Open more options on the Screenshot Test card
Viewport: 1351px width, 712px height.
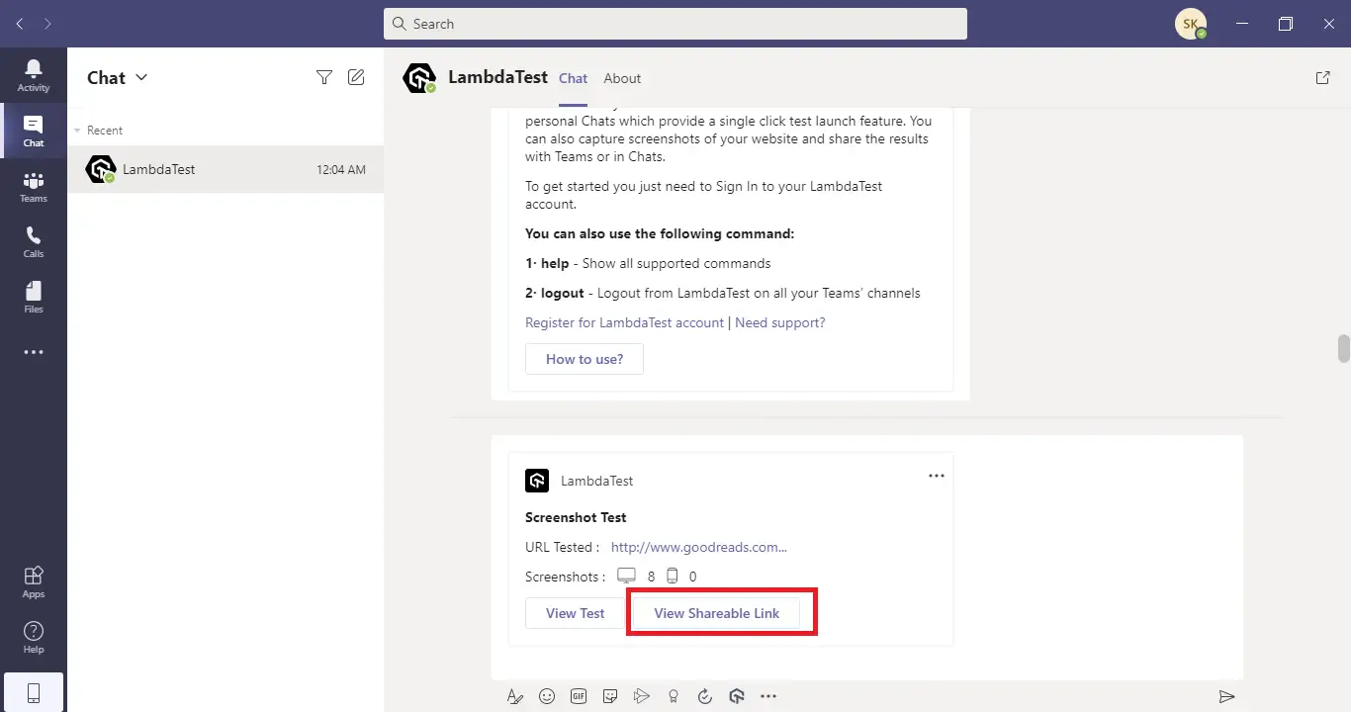click(x=936, y=475)
